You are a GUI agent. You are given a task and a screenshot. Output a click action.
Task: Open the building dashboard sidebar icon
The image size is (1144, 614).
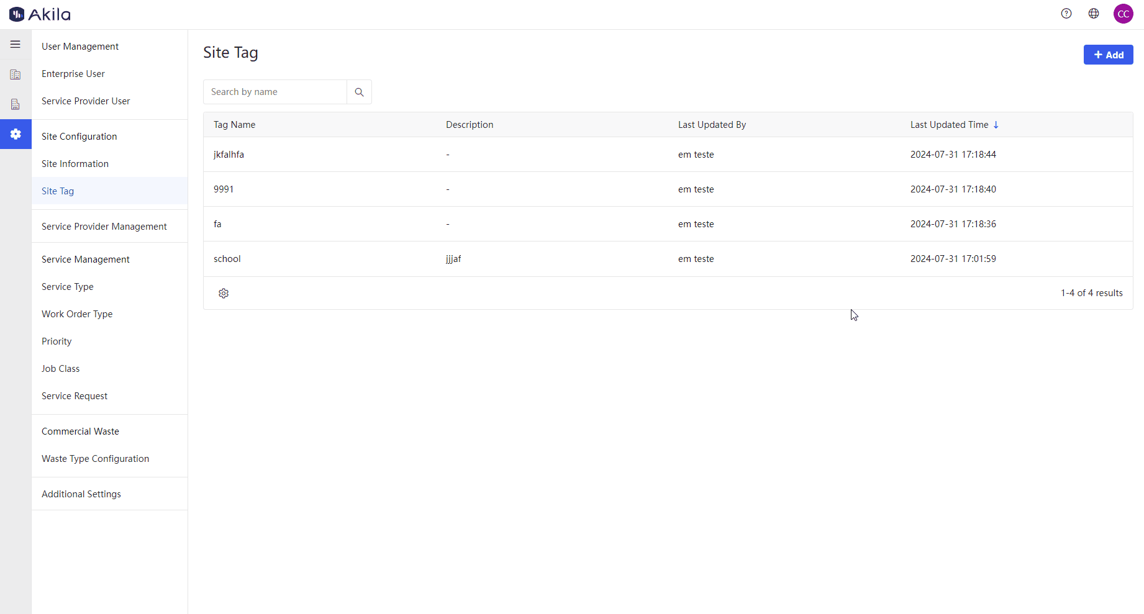16,74
